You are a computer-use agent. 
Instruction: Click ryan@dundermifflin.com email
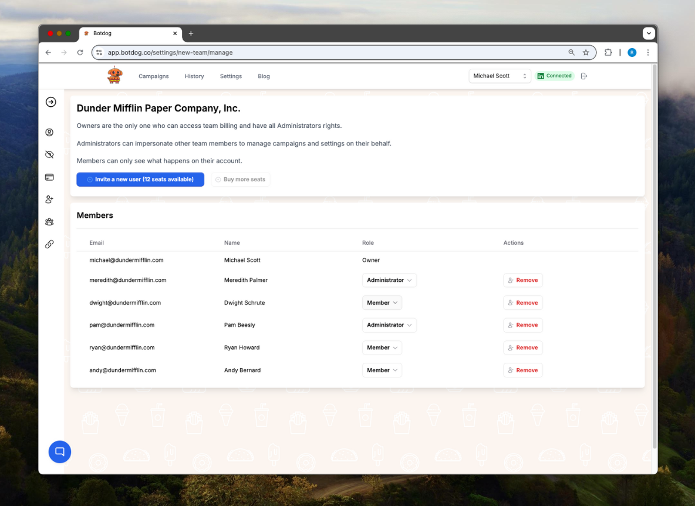[122, 348]
